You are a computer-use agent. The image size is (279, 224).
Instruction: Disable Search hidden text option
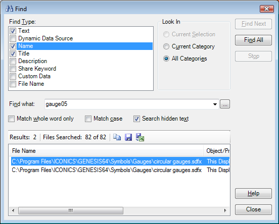136,119
